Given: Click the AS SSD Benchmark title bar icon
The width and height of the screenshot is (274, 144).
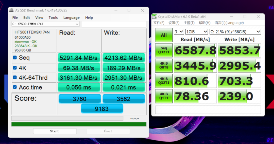Looking at the screenshot, I should 11,10.
